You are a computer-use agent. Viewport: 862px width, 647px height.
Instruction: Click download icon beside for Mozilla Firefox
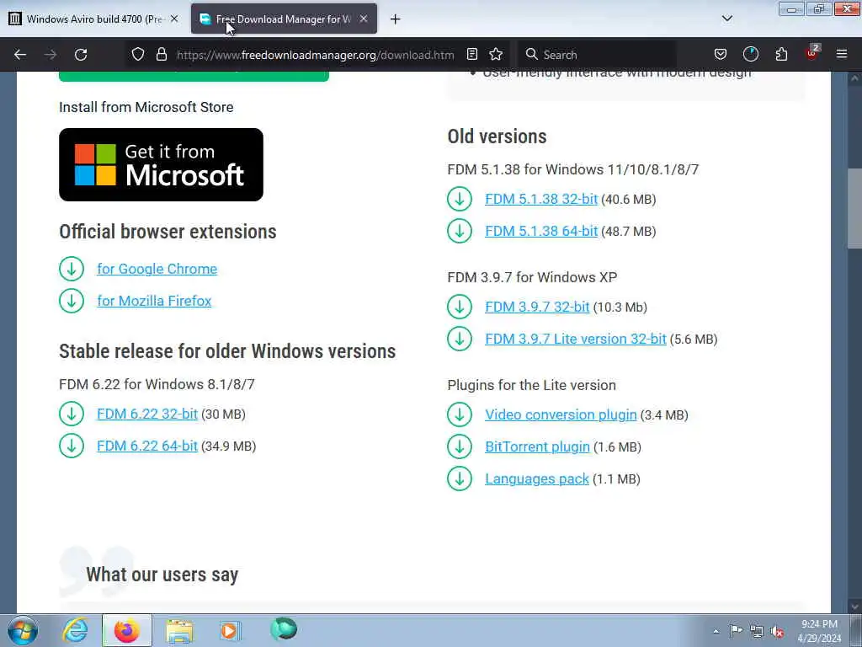[72, 301]
